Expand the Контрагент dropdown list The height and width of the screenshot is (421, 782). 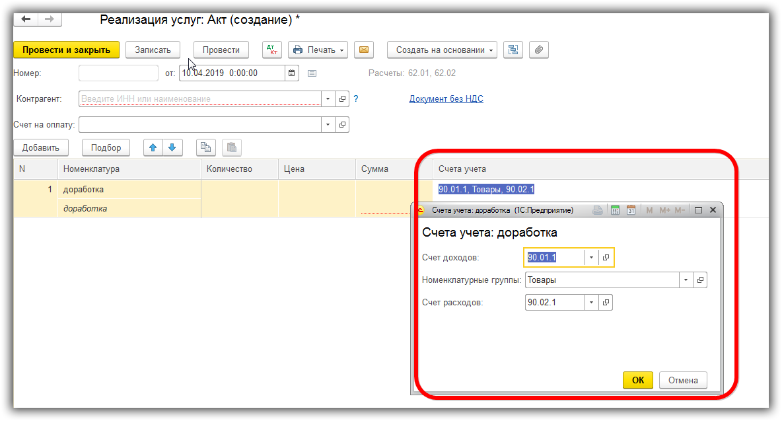[328, 98]
